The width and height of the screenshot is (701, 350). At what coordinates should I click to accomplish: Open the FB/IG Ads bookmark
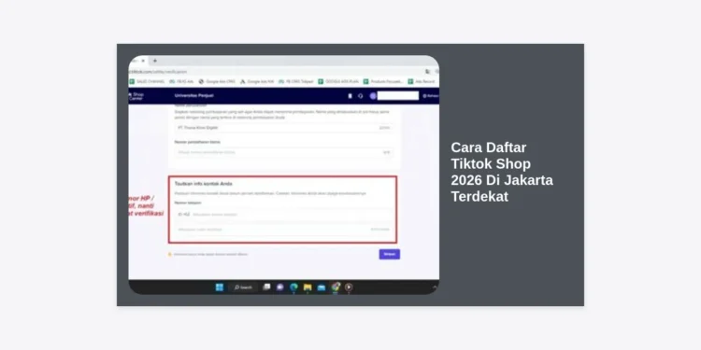click(x=181, y=82)
